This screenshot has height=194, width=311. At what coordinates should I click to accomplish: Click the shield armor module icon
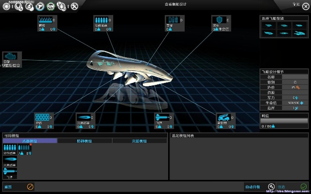[217, 21]
